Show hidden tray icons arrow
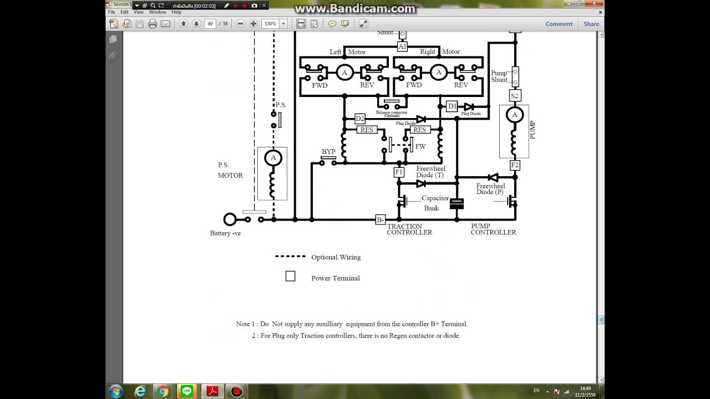 (x=548, y=391)
